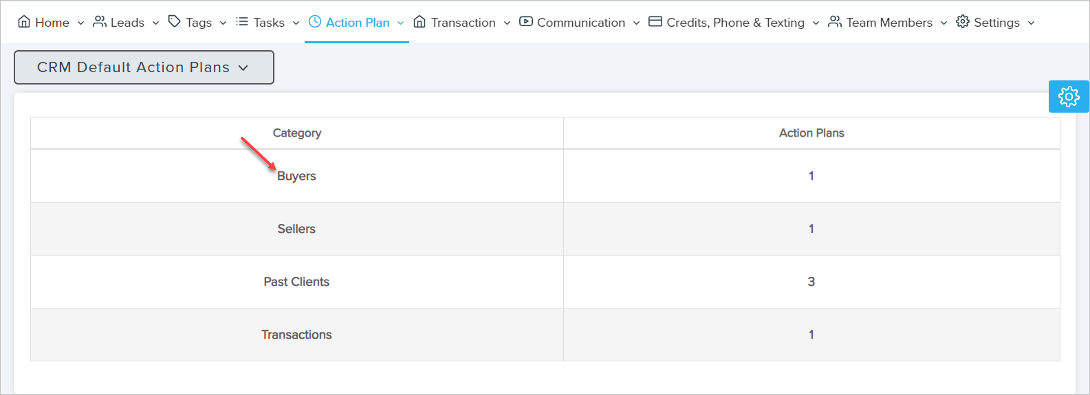The height and width of the screenshot is (395, 1090).
Task: Click the Settings gear icon in navbar
Action: 963,22
